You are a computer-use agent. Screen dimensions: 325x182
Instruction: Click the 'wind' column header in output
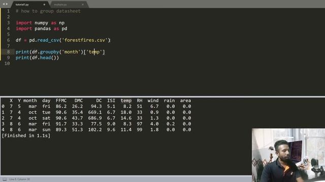(x=153, y=101)
